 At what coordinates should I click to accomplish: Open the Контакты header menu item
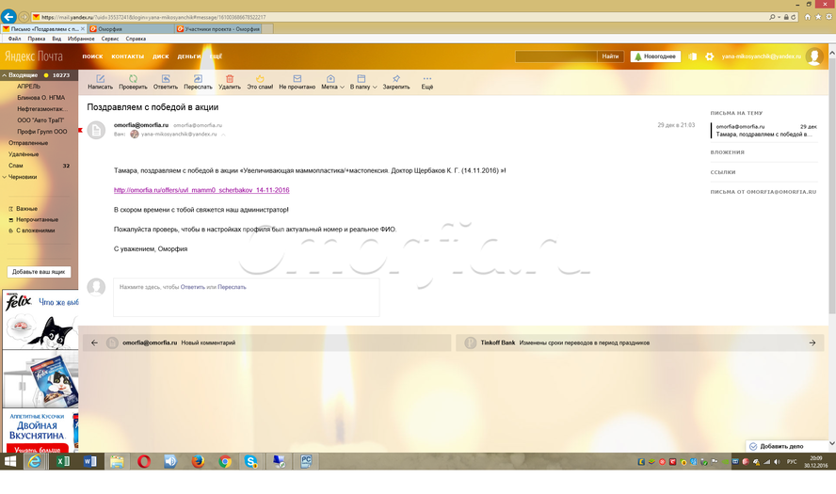point(127,56)
